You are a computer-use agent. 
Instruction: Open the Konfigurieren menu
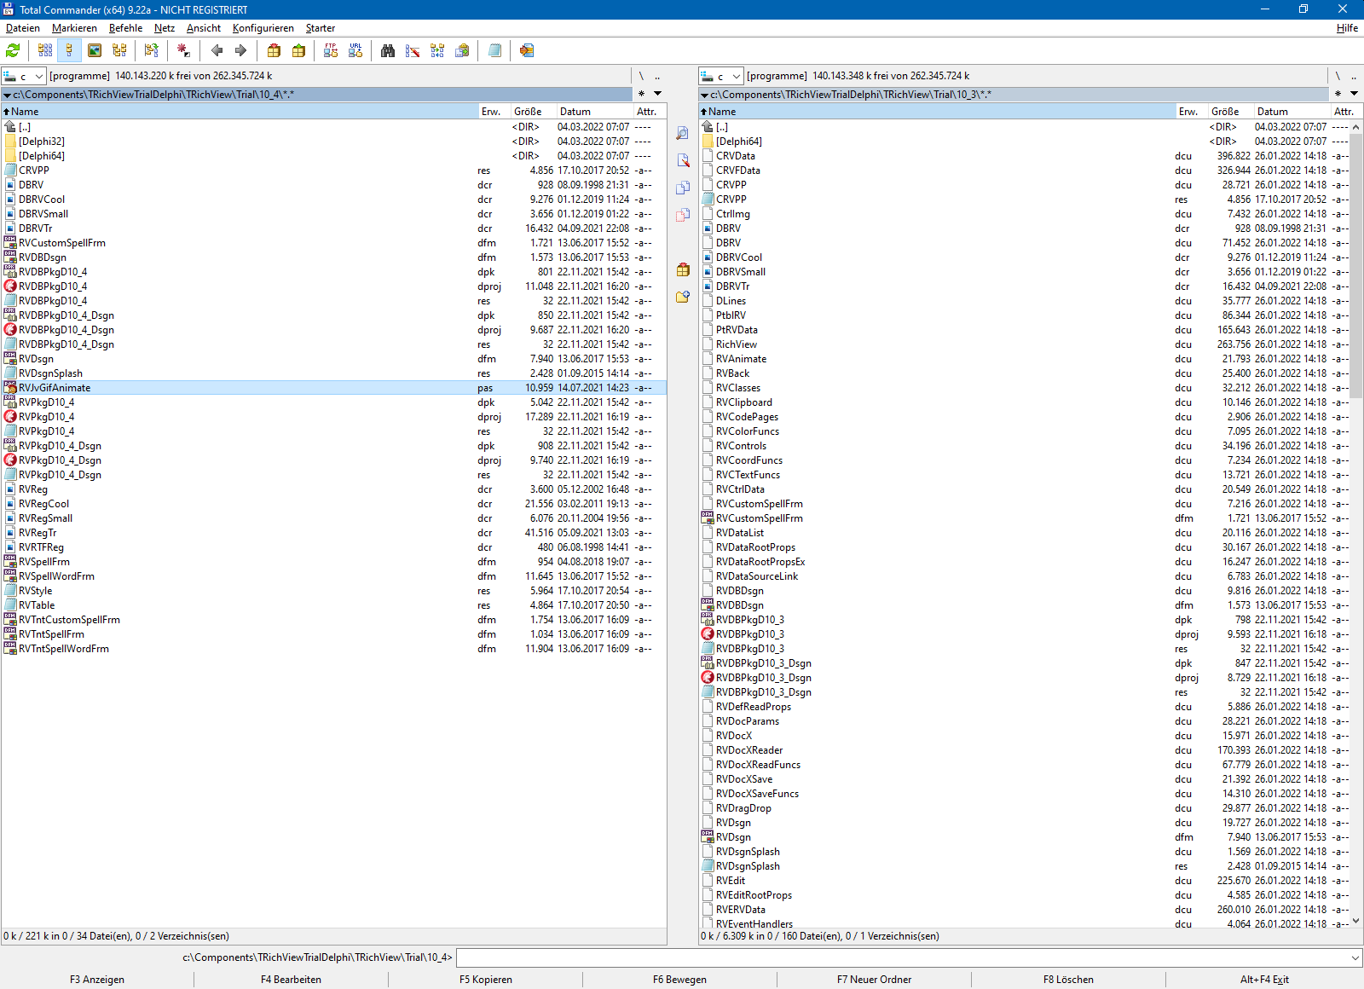click(x=263, y=28)
